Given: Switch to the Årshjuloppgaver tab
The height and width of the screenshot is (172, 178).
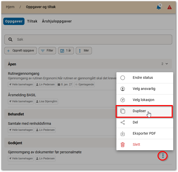Looking at the screenshot, I should [57, 21].
